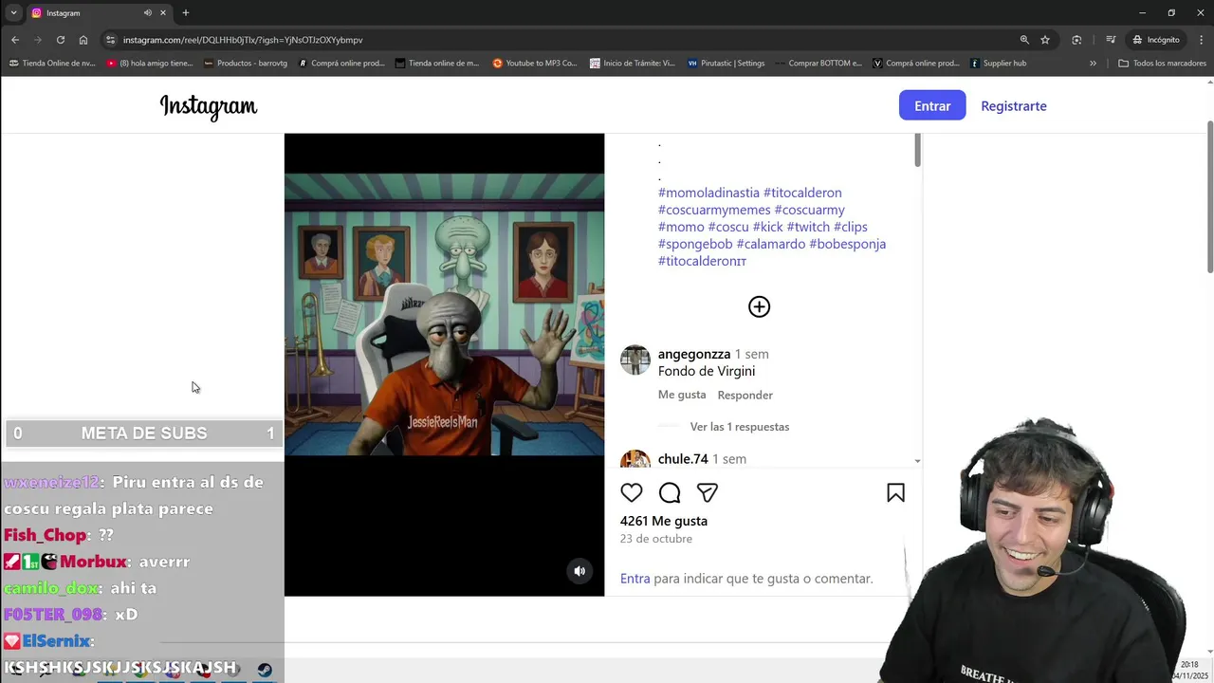
Task: Open Supplier hub bookmark
Action: (x=999, y=64)
